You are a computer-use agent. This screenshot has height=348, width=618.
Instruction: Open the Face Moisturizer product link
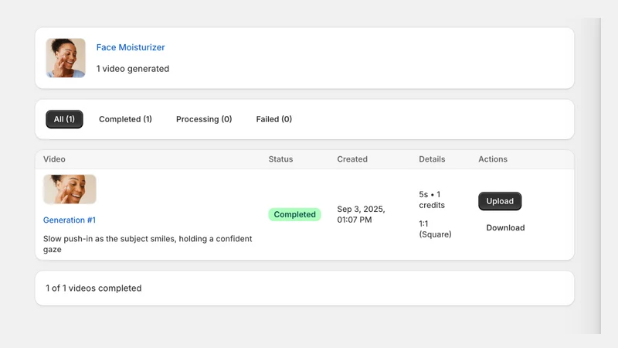coord(131,47)
